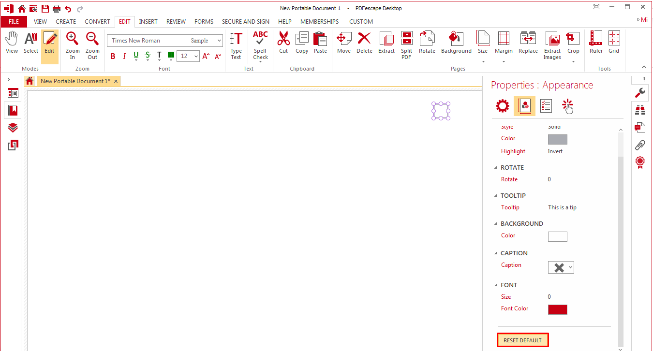
Task: Open the Replace pages tool
Action: 528,43
